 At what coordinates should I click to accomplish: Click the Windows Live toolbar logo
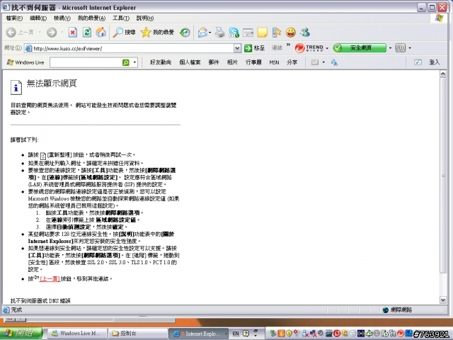(25, 62)
